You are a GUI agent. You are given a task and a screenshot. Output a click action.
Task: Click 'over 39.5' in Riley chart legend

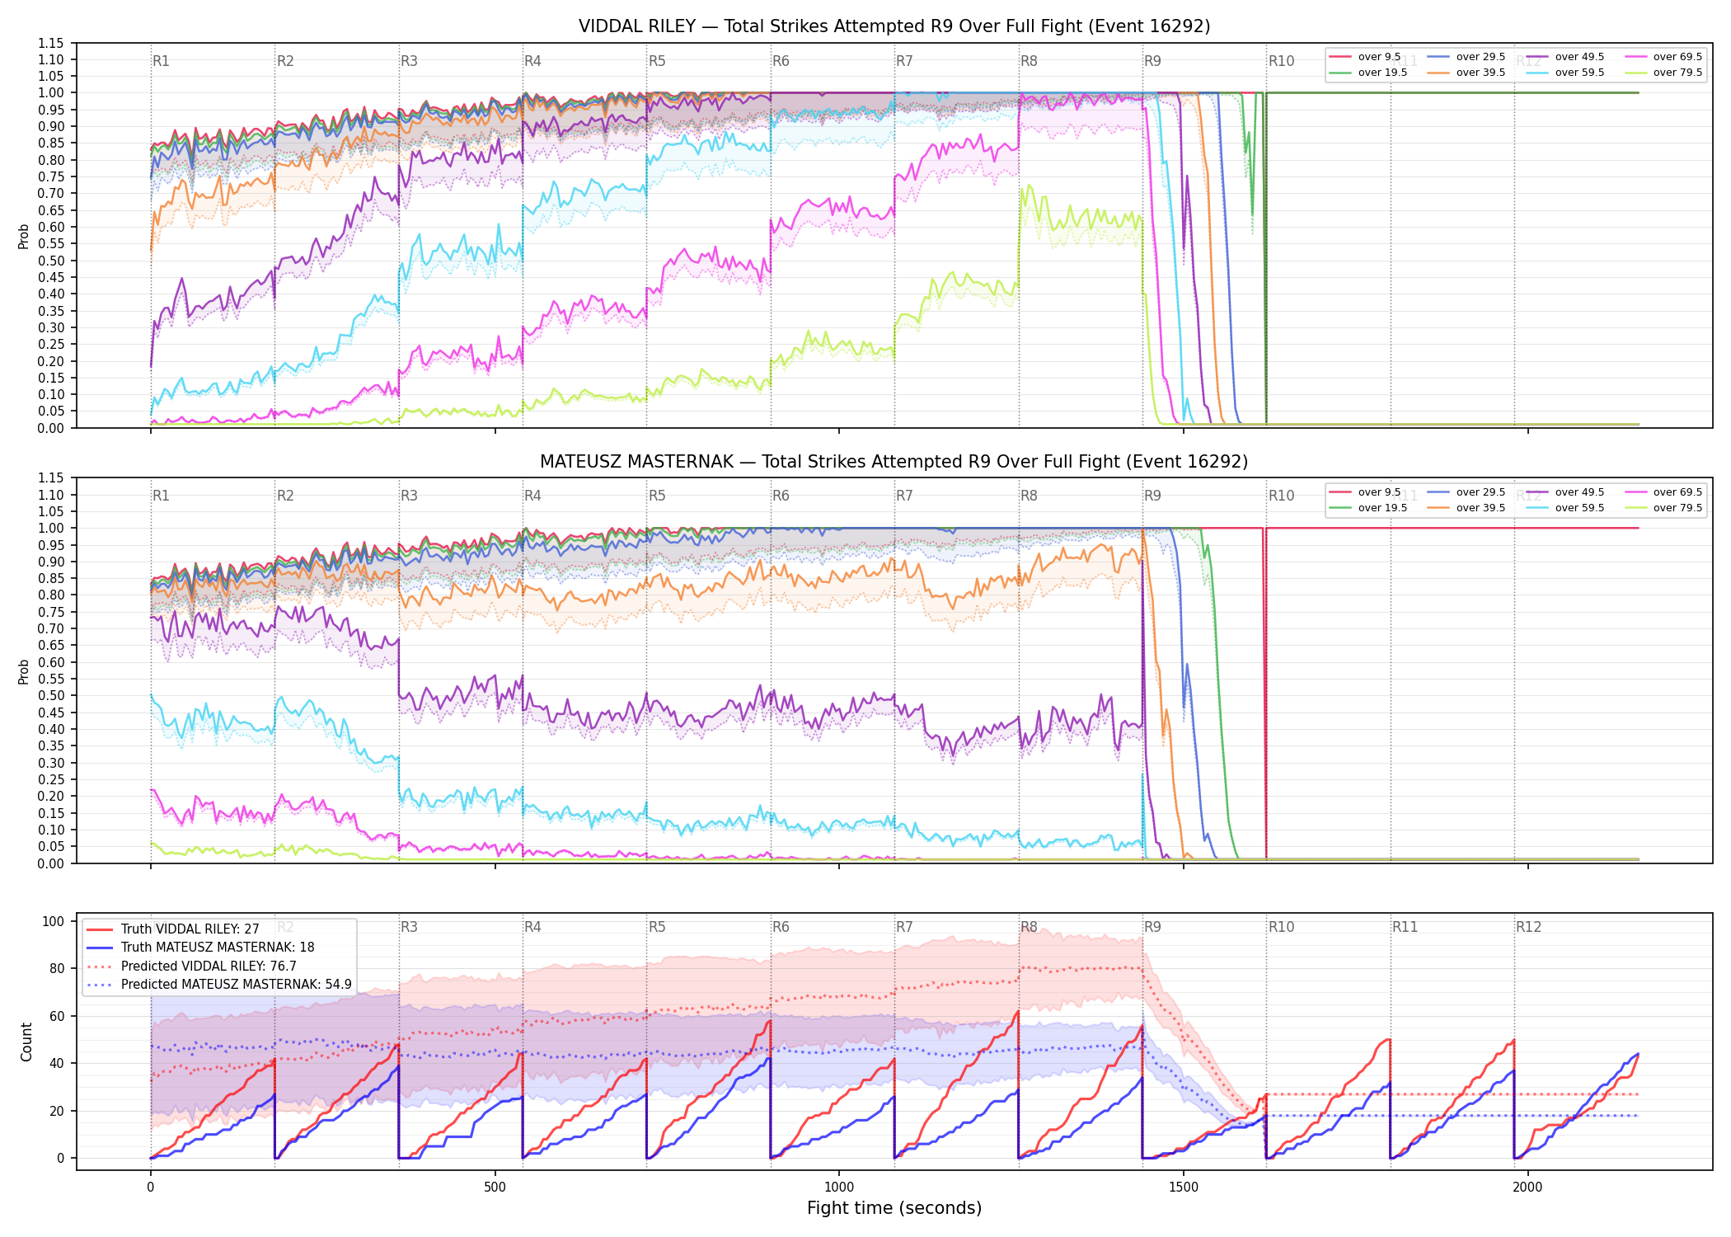pos(1481,73)
